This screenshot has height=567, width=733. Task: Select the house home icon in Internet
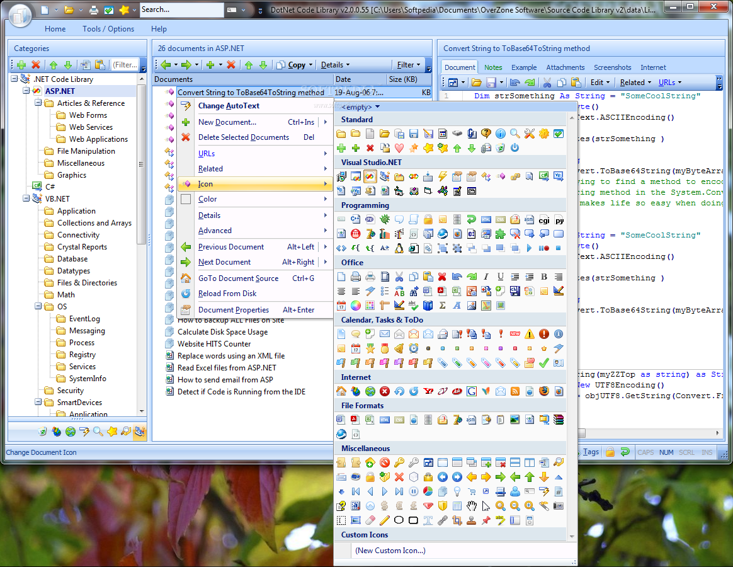(341, 391)
